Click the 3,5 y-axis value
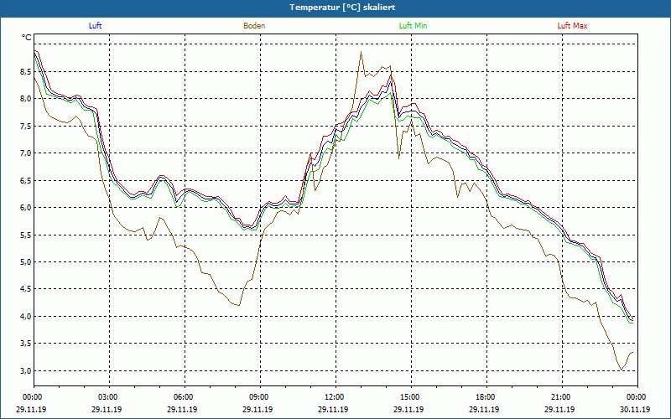Screen dimensions: 671x419 tap(26, 344)
